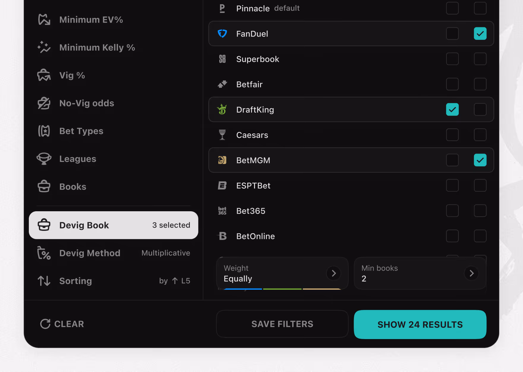Click the Books briefcase icon
This screenshot has height=372, width=523.
(x=44, y=187)
